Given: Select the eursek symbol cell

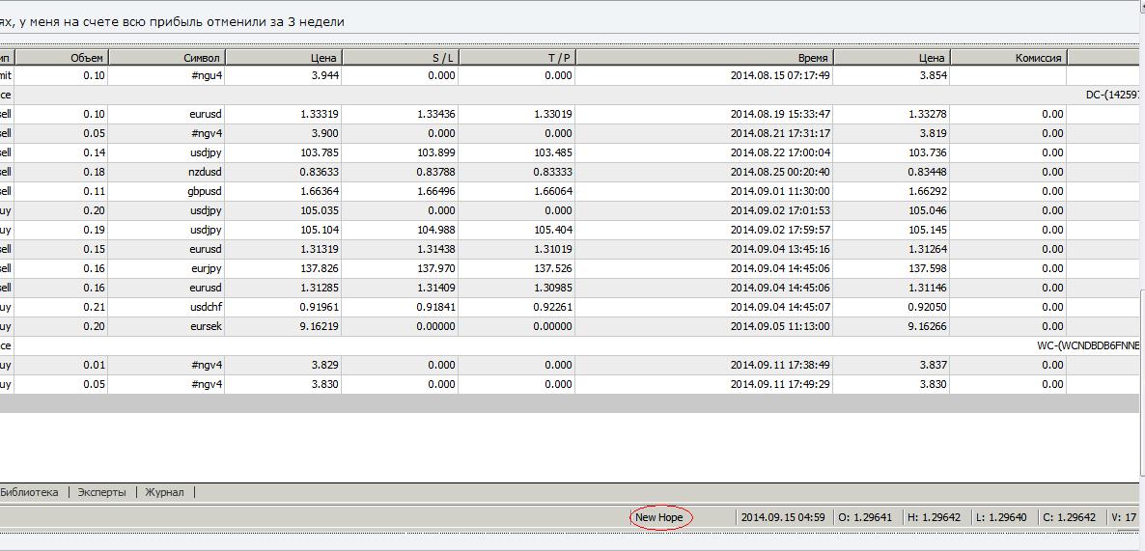Looking at the screenshot, I should point(206,326).
